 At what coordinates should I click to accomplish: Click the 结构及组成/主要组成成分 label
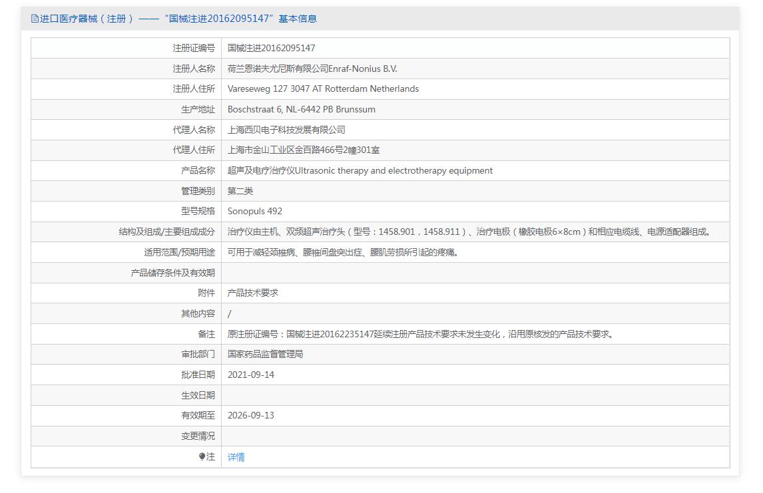167,232
